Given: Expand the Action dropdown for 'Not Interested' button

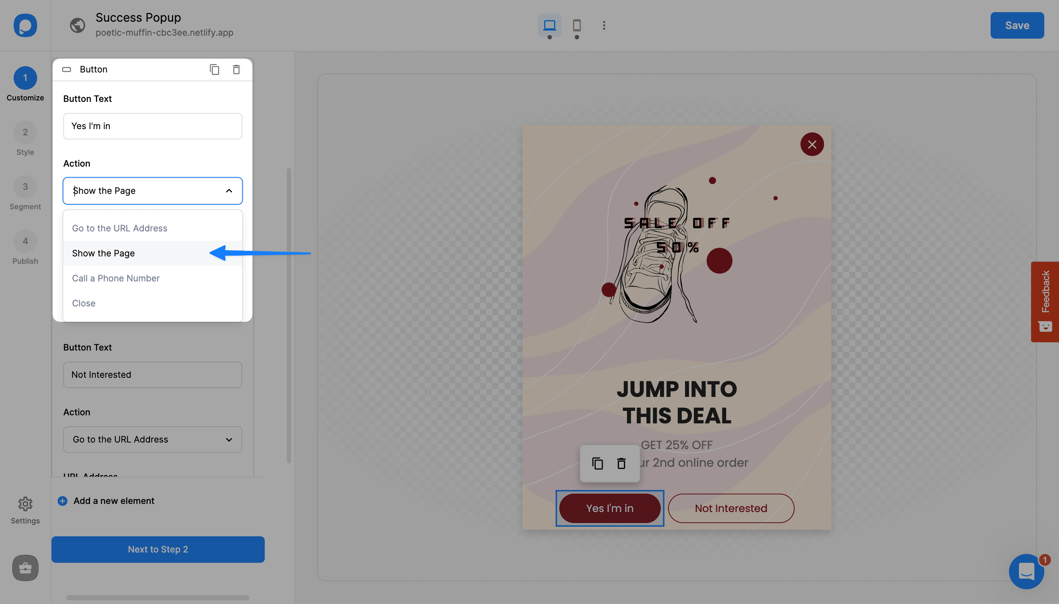Looking at the screenshot, I should [152, 439].
